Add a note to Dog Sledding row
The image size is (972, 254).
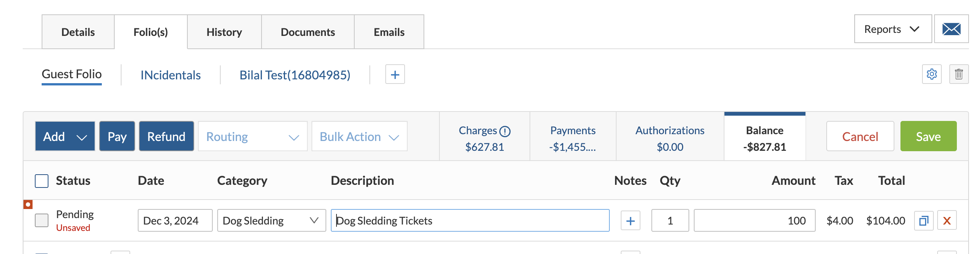coord(630,221)
